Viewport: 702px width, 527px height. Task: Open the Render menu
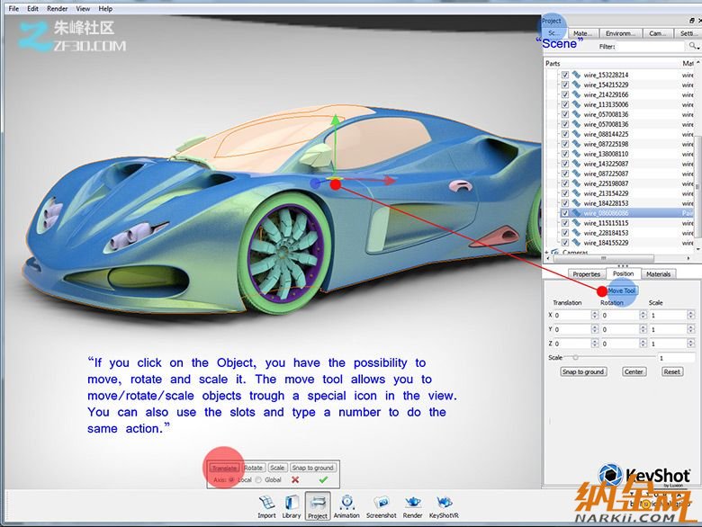[x=58, y=8]
